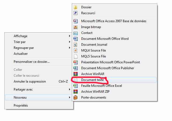Click the Porte-documents briefcase icon
The image size is (172, 121).
[76, 97]
